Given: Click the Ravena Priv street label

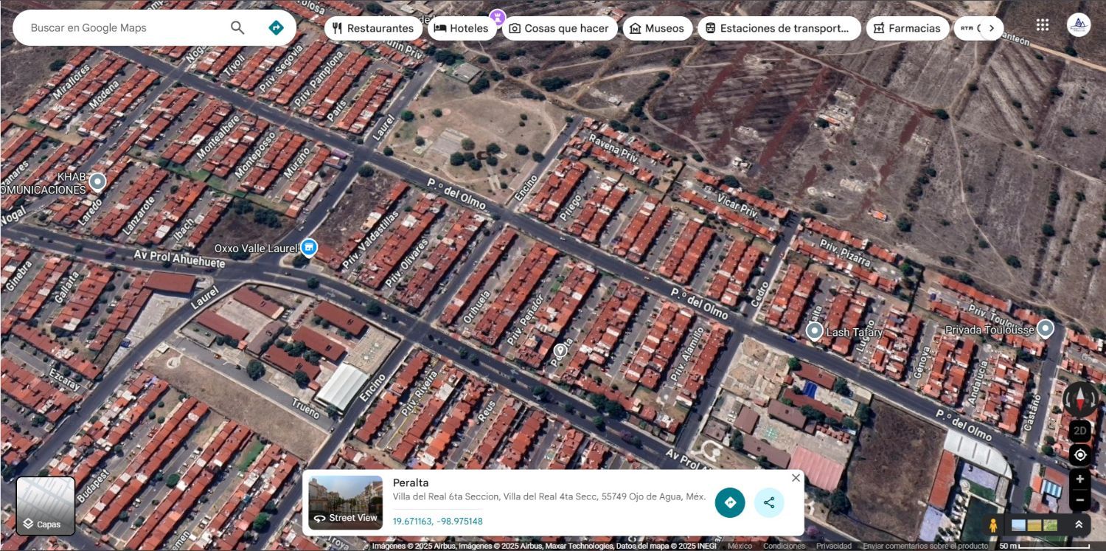Looking at the screenshot, I should 612,148.
